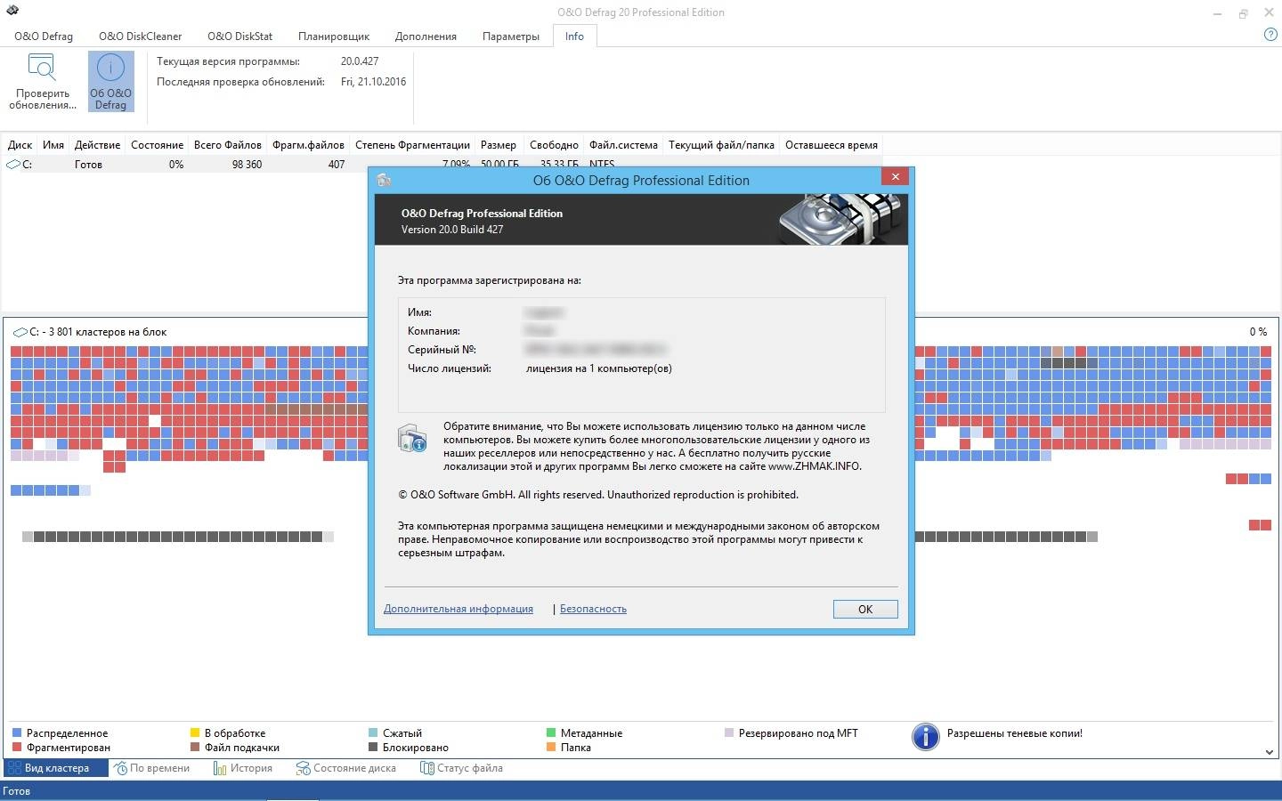The height and width of the screenshot is (801, 1282).
Task: Open the help question mark icon
Action: pyautogui.click(x=1270, y=35)
